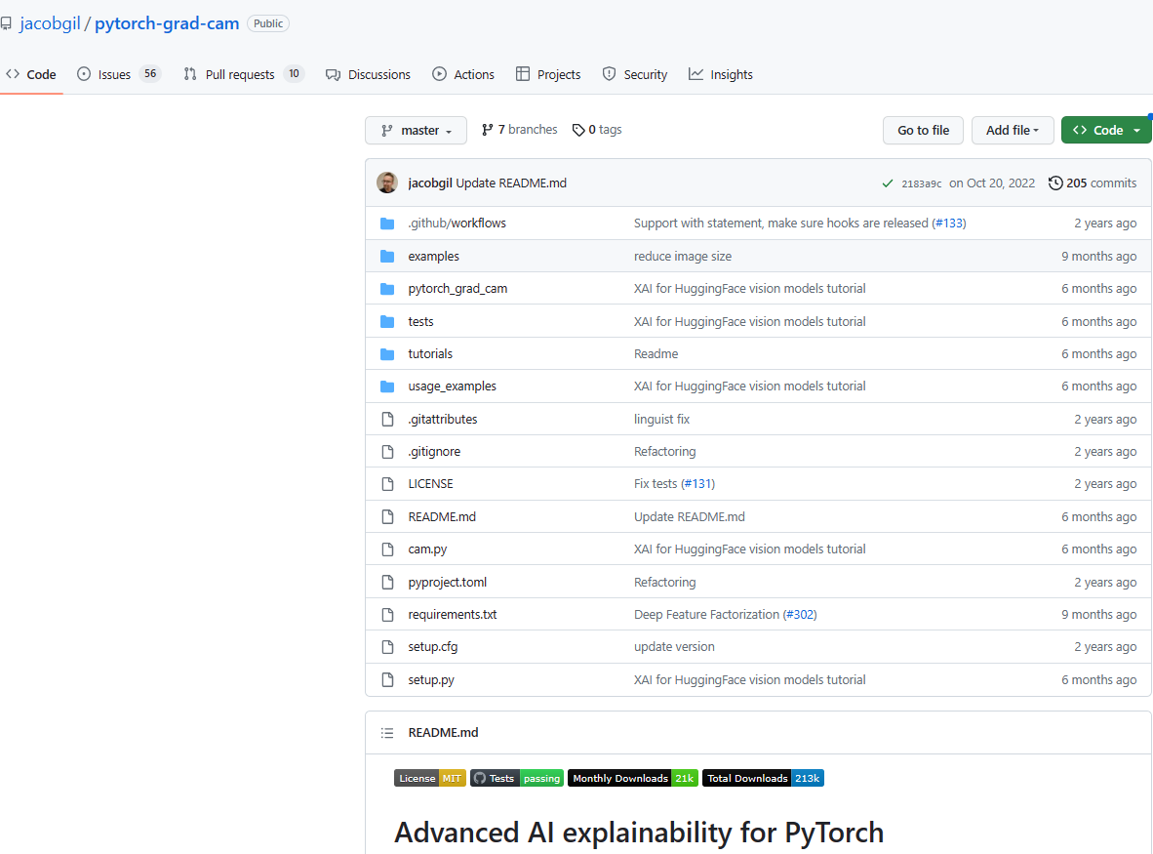Click the Monthly Downloads badge

pyautogui.click(x=632, y=778)
